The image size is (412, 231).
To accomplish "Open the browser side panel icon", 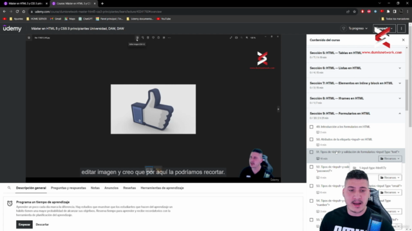I will (395, 12).
